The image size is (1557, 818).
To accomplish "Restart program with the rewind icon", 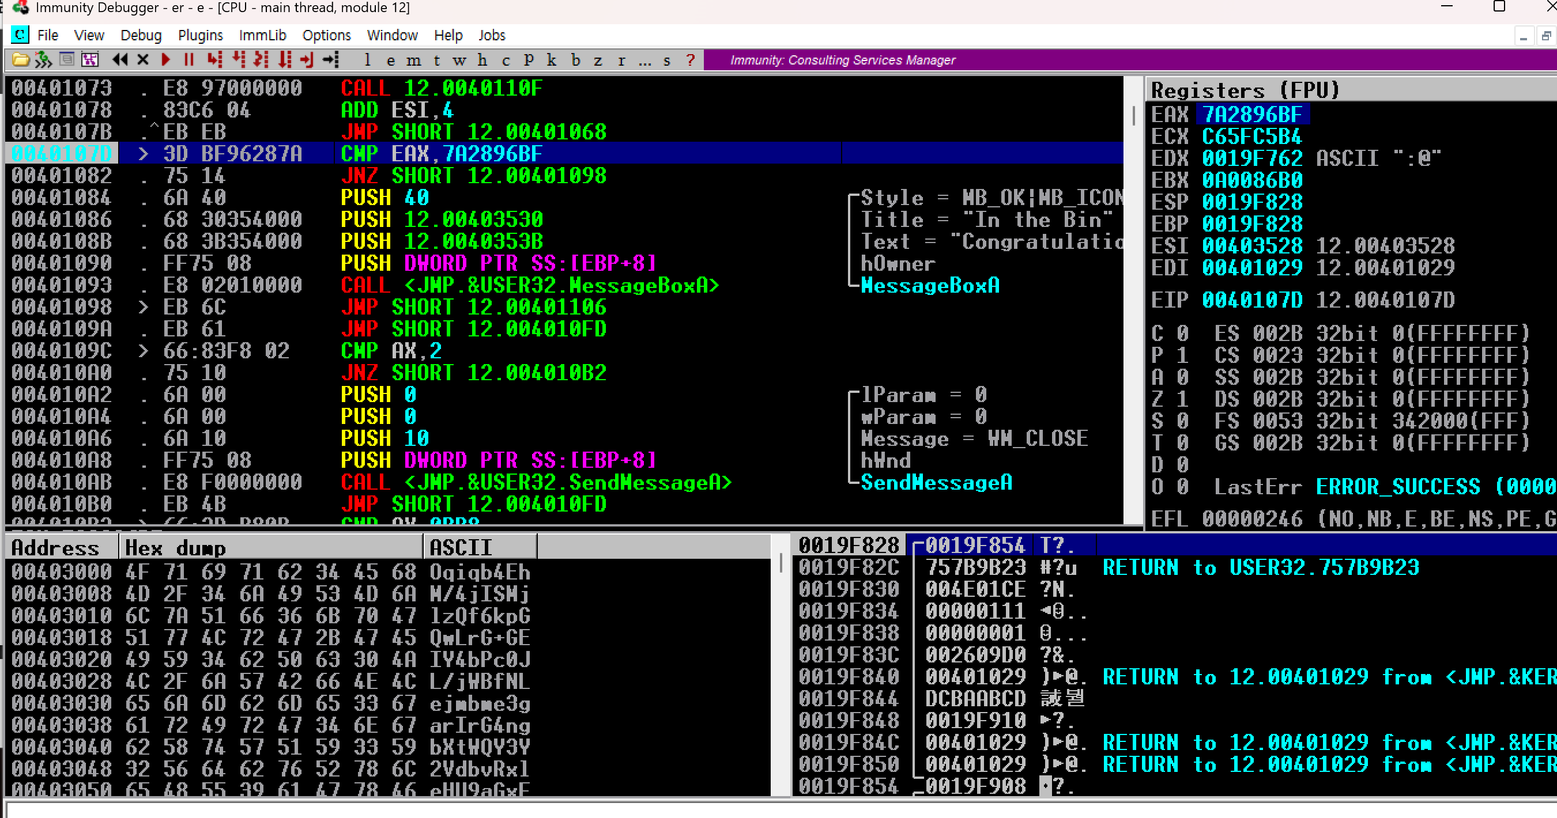I will pos(120,60).
